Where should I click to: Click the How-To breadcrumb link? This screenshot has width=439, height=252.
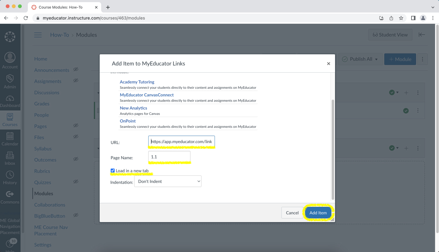pyautogui.click(x=60, y=35)
